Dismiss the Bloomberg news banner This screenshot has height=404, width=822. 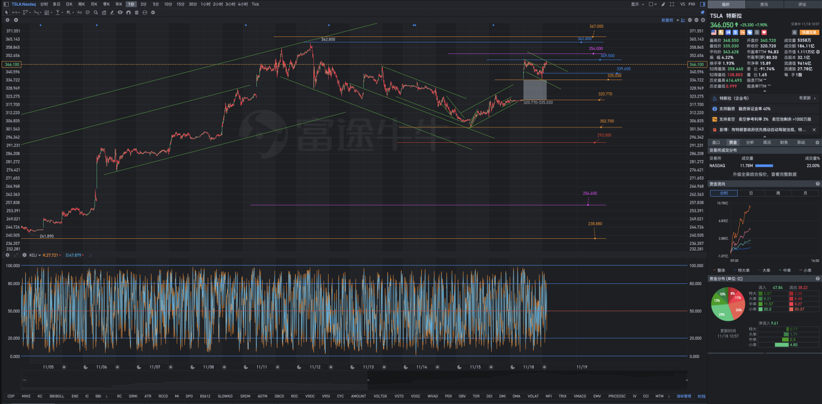814,130
